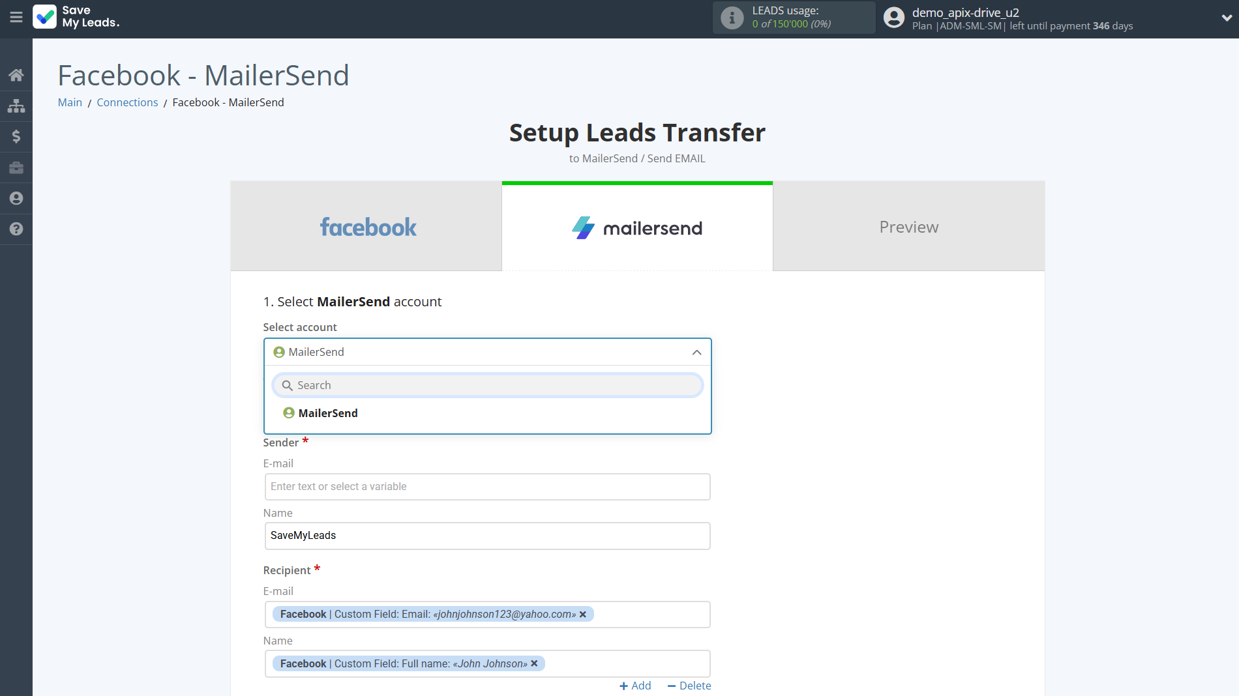Image resolution: width=1239 pixels, height=696 pixels.
Task: Click the Add recipient link
Action: click(x=635, y=686)
